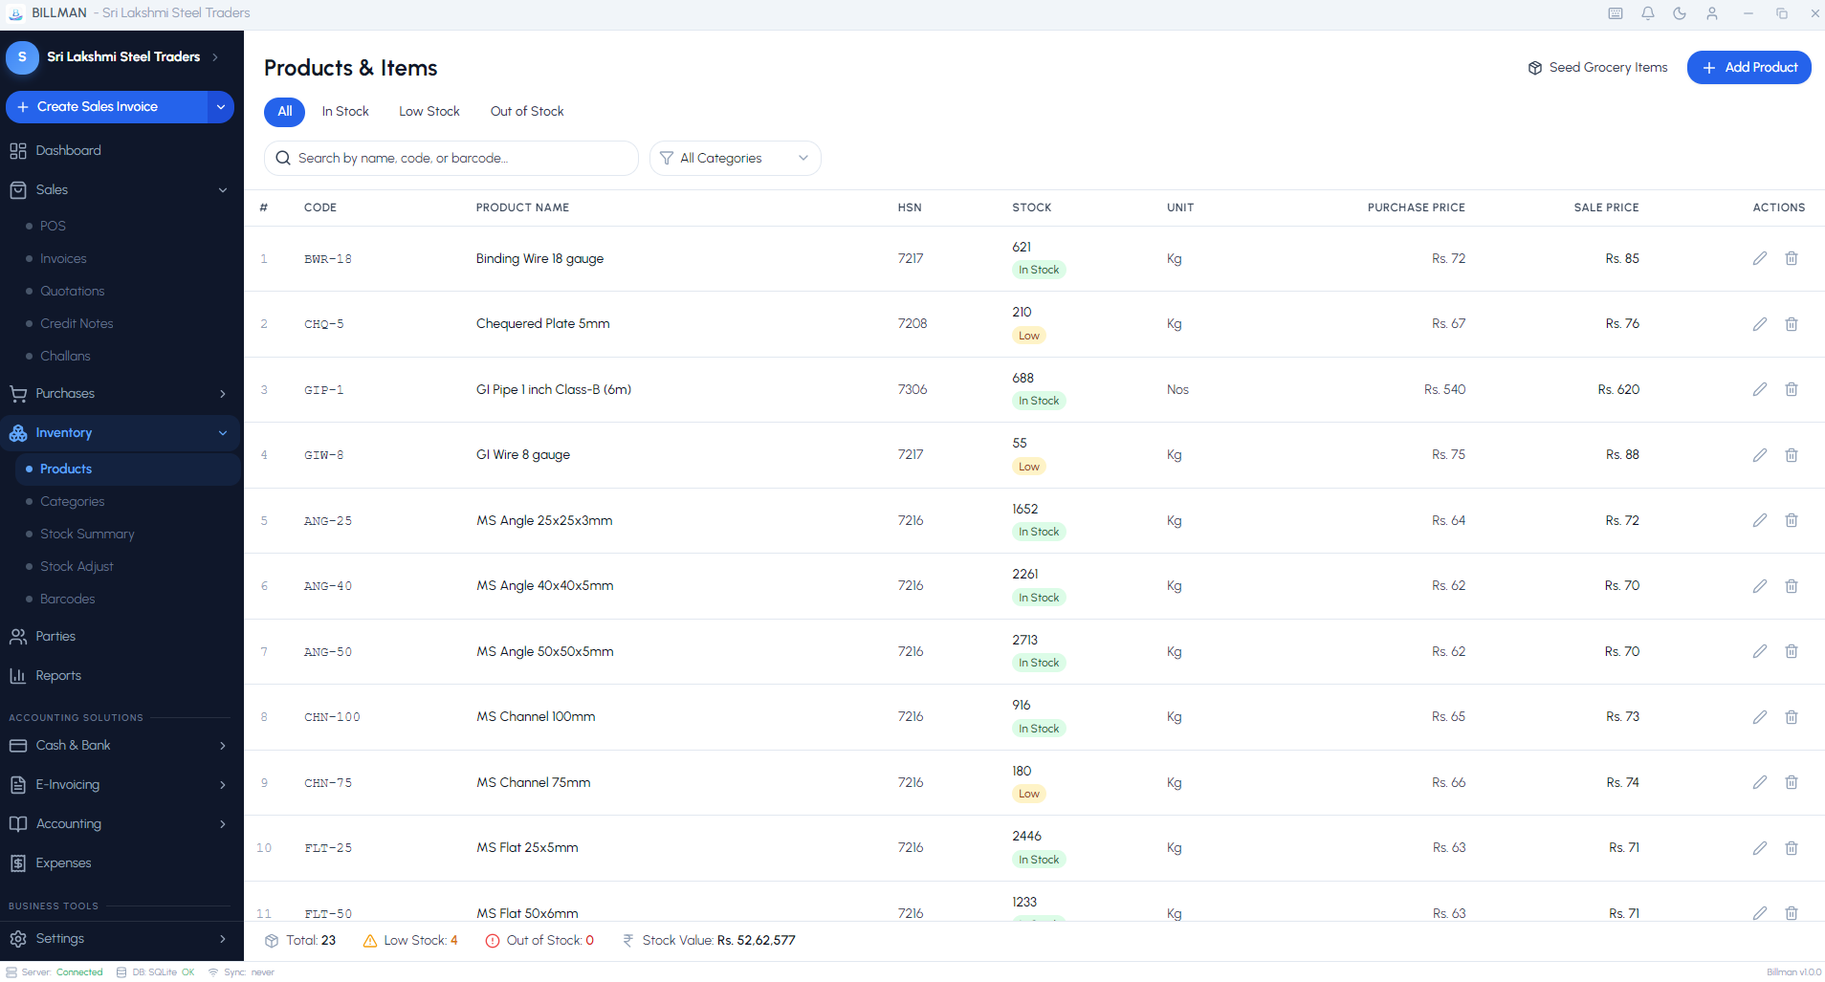The width and height of the screenshot is (1825, 982).
Task: Open the keyboard shortcuts icon in title bar
Action: (x=1616, y=13)
